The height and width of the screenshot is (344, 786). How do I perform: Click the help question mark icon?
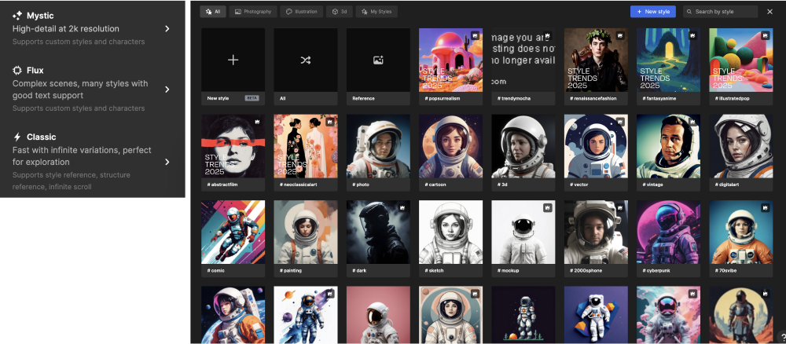tap(783, 337)
